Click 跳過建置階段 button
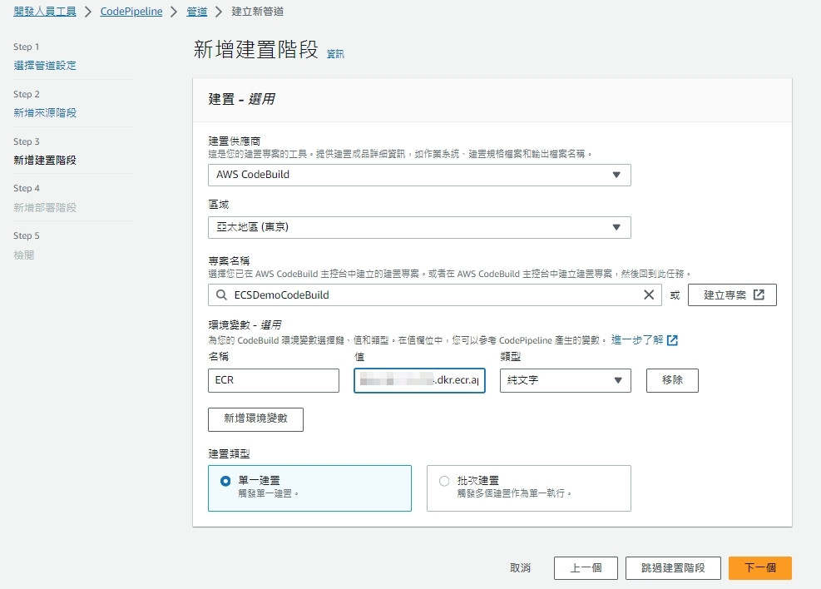The width and height of the screenshot is (821, 589). pyautogui.click(x=673, y=568)
